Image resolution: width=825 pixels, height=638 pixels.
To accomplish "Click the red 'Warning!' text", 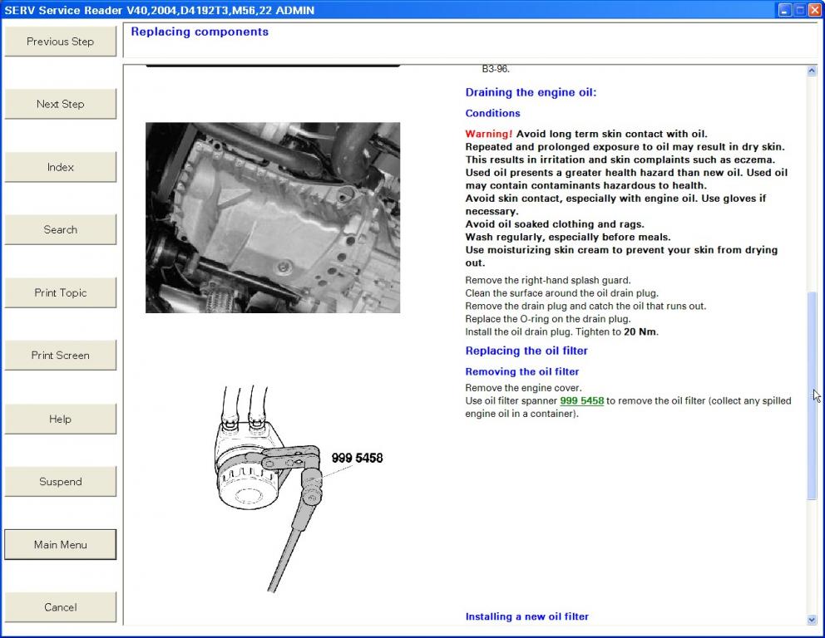I will coord(489,134).
